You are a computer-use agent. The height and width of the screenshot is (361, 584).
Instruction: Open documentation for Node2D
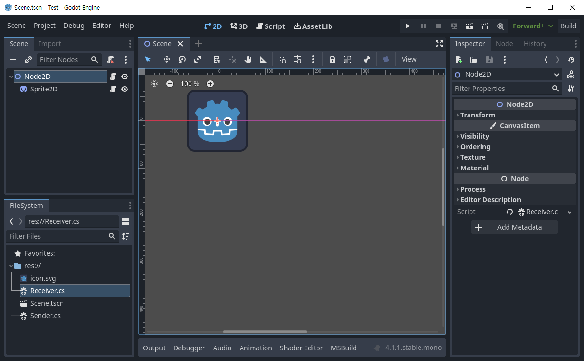[x=571, y=75]
